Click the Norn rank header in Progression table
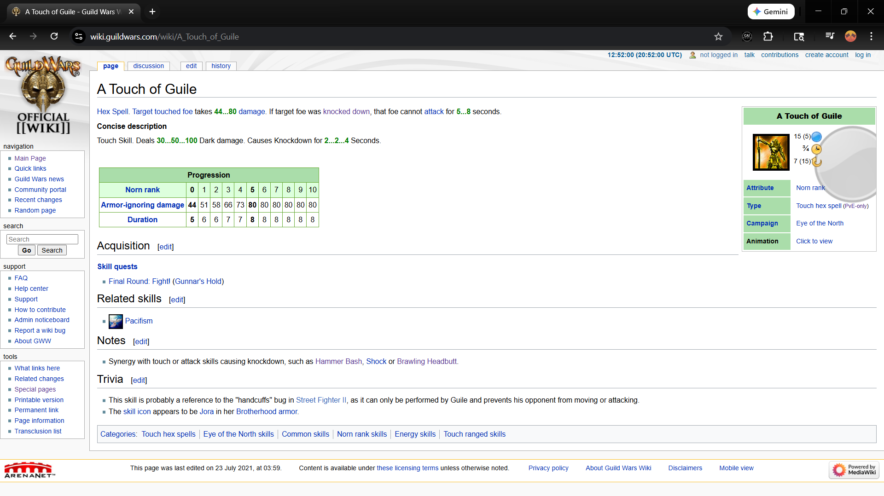The image size is (884, 496). click(142, 190)
